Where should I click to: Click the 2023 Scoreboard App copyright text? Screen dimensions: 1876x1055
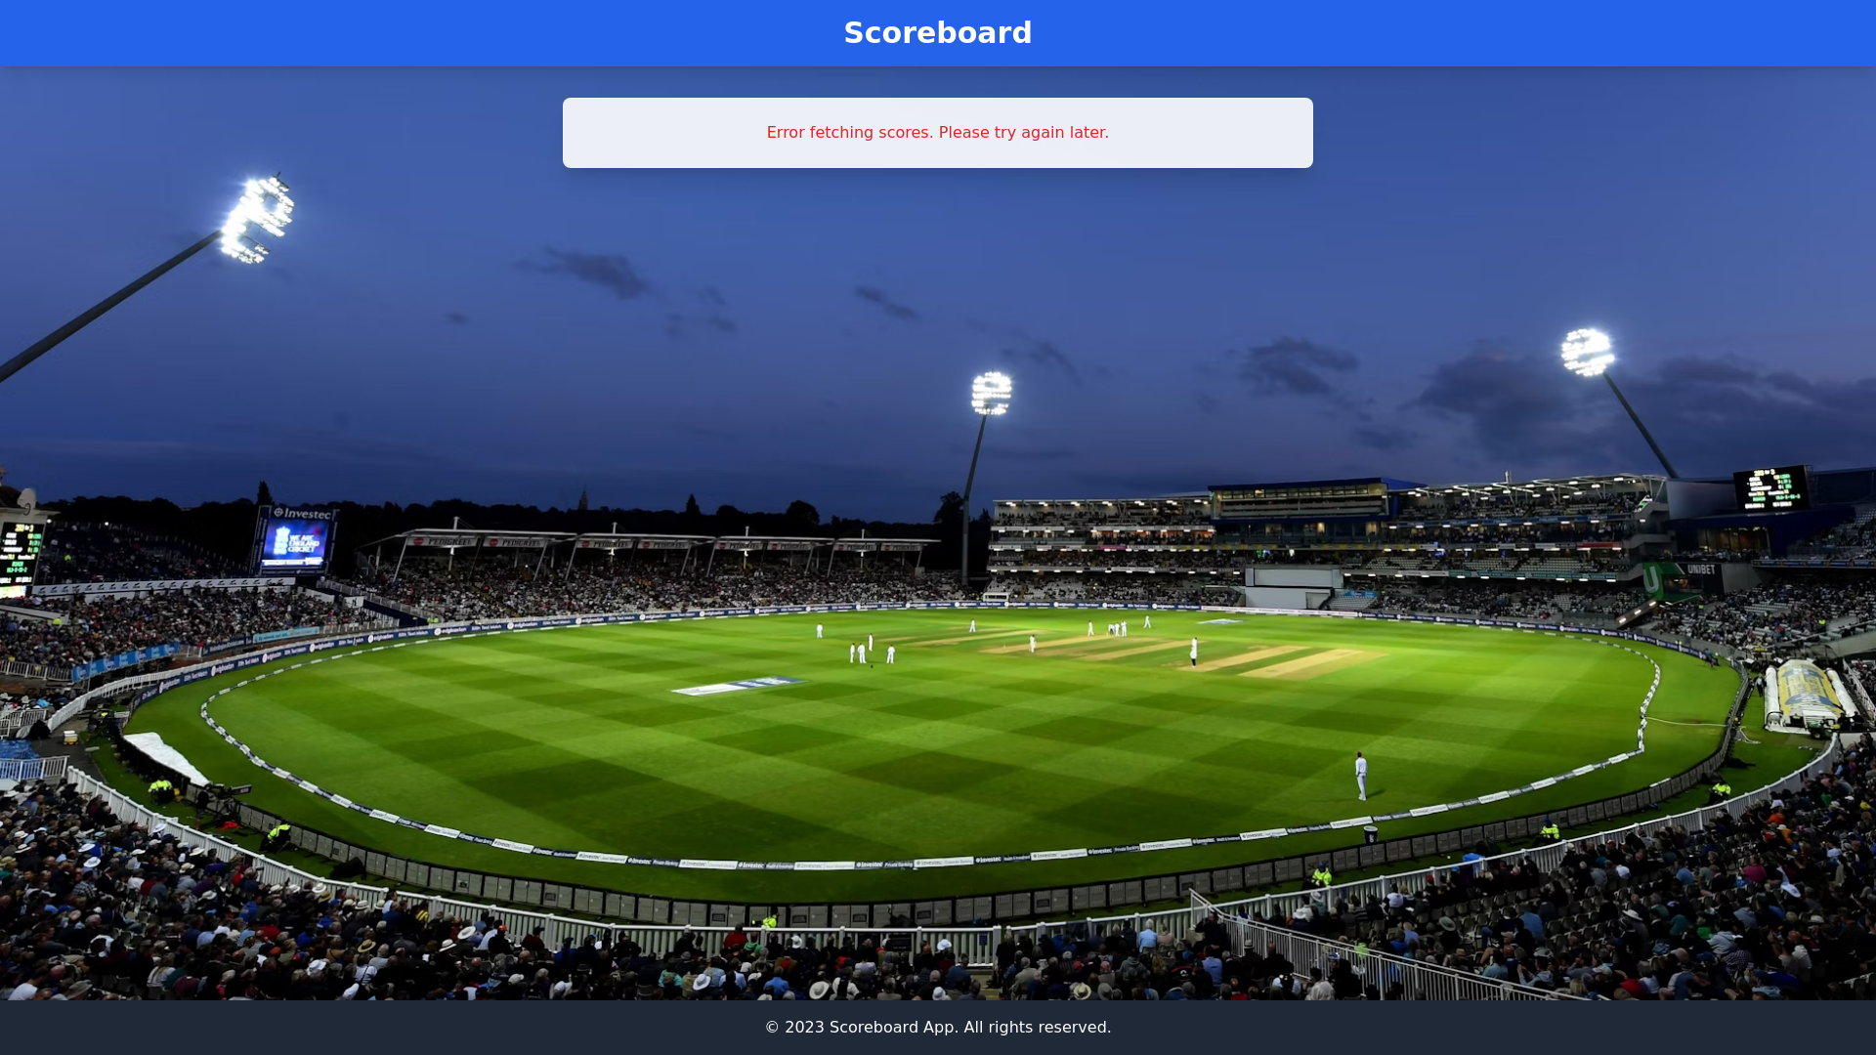tap(938, 1027)
